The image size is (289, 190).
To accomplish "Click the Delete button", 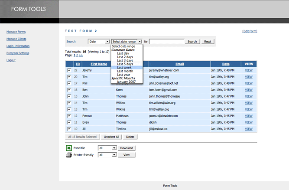I will [130, 137].
